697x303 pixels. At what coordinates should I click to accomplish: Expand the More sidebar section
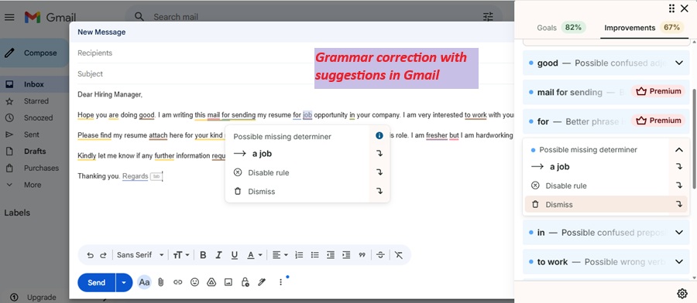click(x=32, y=185)
